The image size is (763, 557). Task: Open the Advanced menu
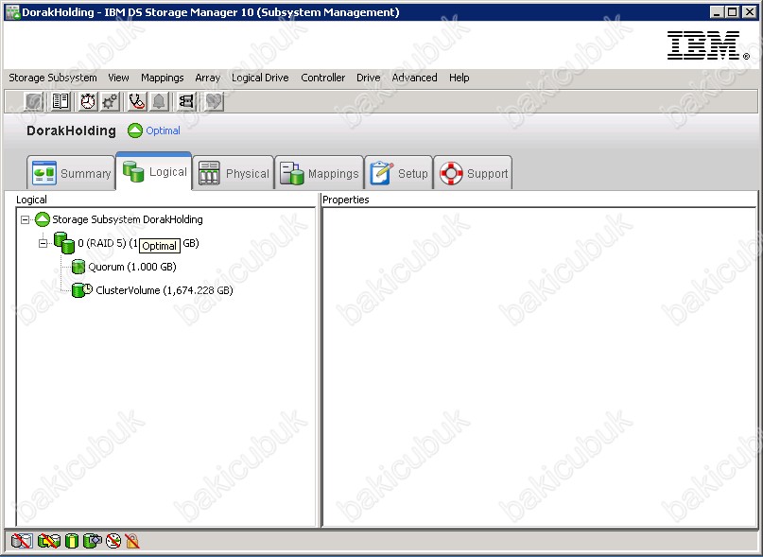pyautogui.click(x=414, y=78)
